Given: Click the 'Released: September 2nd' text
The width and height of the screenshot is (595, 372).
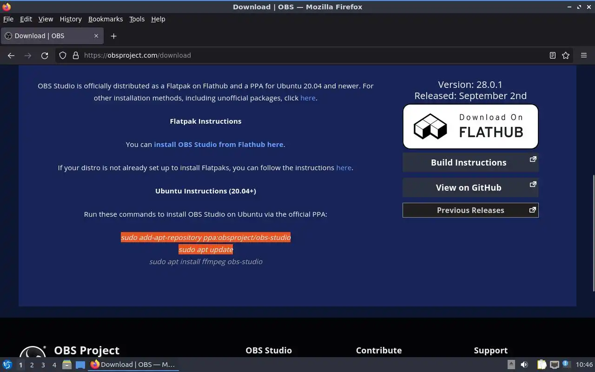Looking at the screenshot, I should (470, 96).
